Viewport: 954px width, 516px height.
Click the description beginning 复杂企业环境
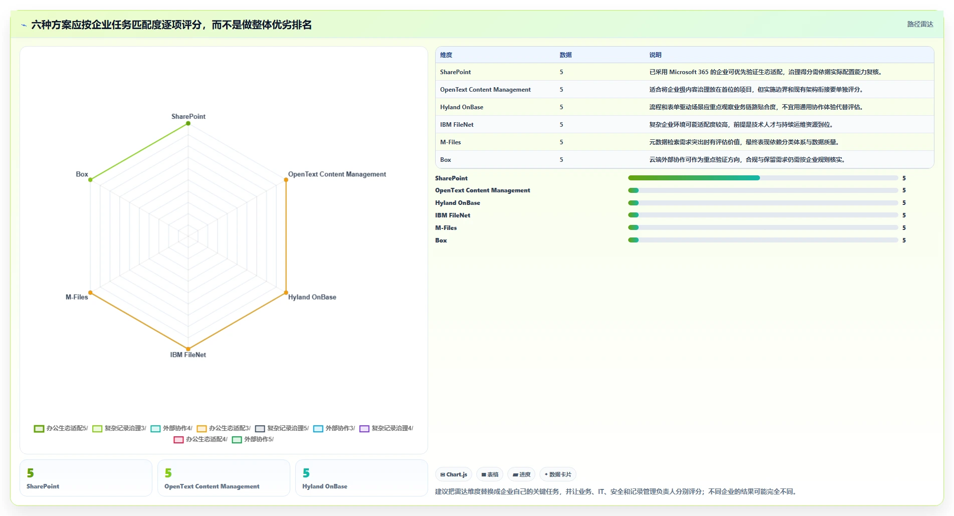pyautogui.click(x=741, y=125)
